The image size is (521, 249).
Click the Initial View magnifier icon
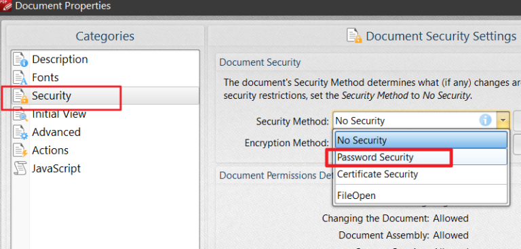pos(20,115)
